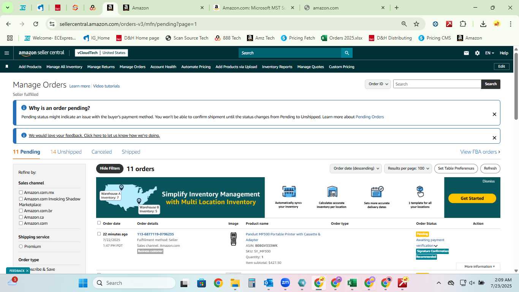The height and width of the screenshot is (292, 519).
Task: Open Excel from the taskbar
Action: pos(352,283)
